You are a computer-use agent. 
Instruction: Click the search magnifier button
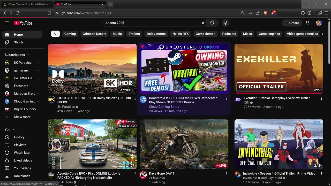point(212,23)
